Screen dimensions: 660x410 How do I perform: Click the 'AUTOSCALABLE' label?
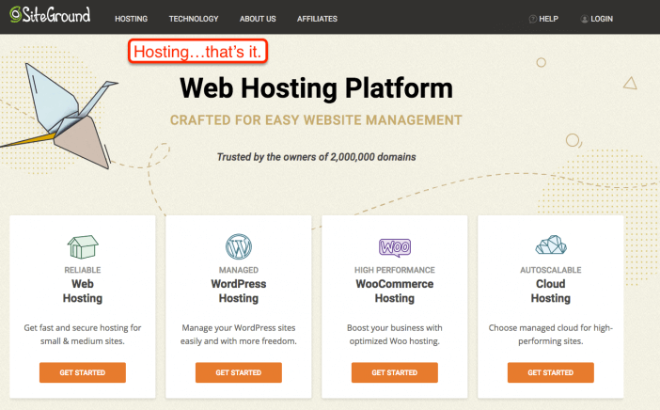[x=551, y=270]
